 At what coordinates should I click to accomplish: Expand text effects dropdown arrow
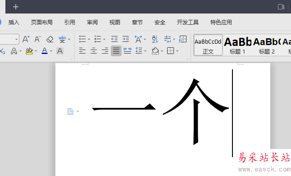tap(20, 51)
